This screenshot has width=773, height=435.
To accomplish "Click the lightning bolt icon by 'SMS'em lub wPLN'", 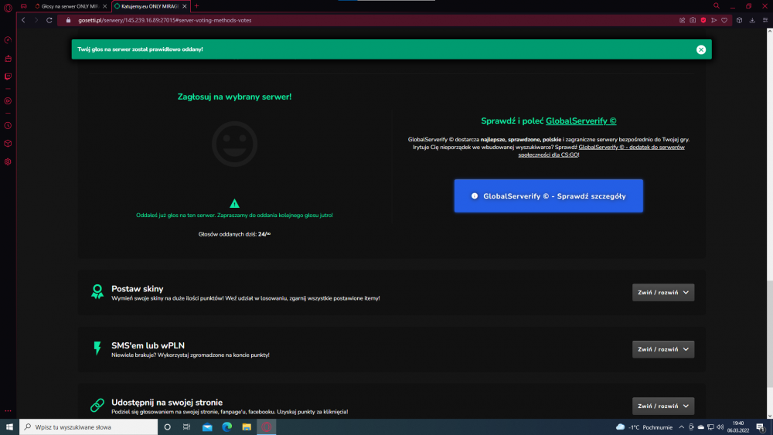I will coord(97,348).
